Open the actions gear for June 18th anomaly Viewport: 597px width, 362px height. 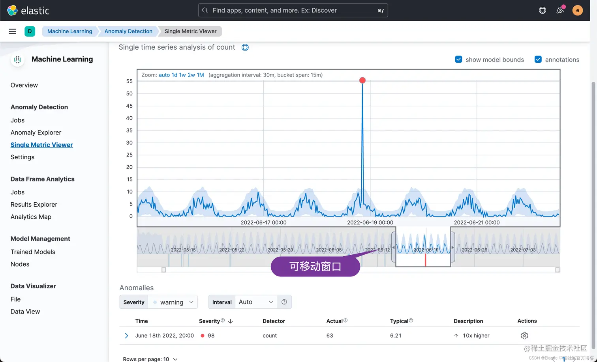524,336
